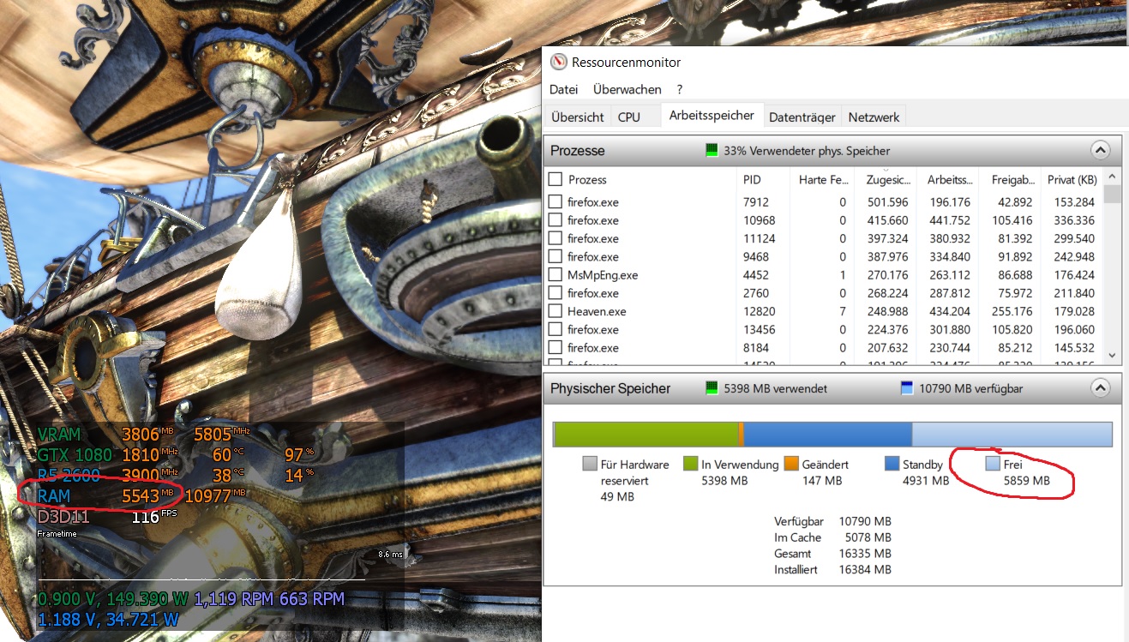Image resolution: width=1129 pixels, height=642 pixels.
Task: Check firefox.exe process with PID 9468
Action: pos(555,256)
